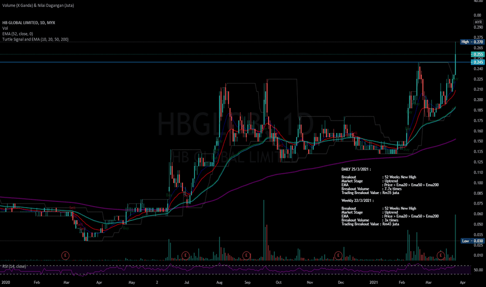
Task: Click the Nov label on time axis
Action: pyautogui.click(x=310, y=282)
